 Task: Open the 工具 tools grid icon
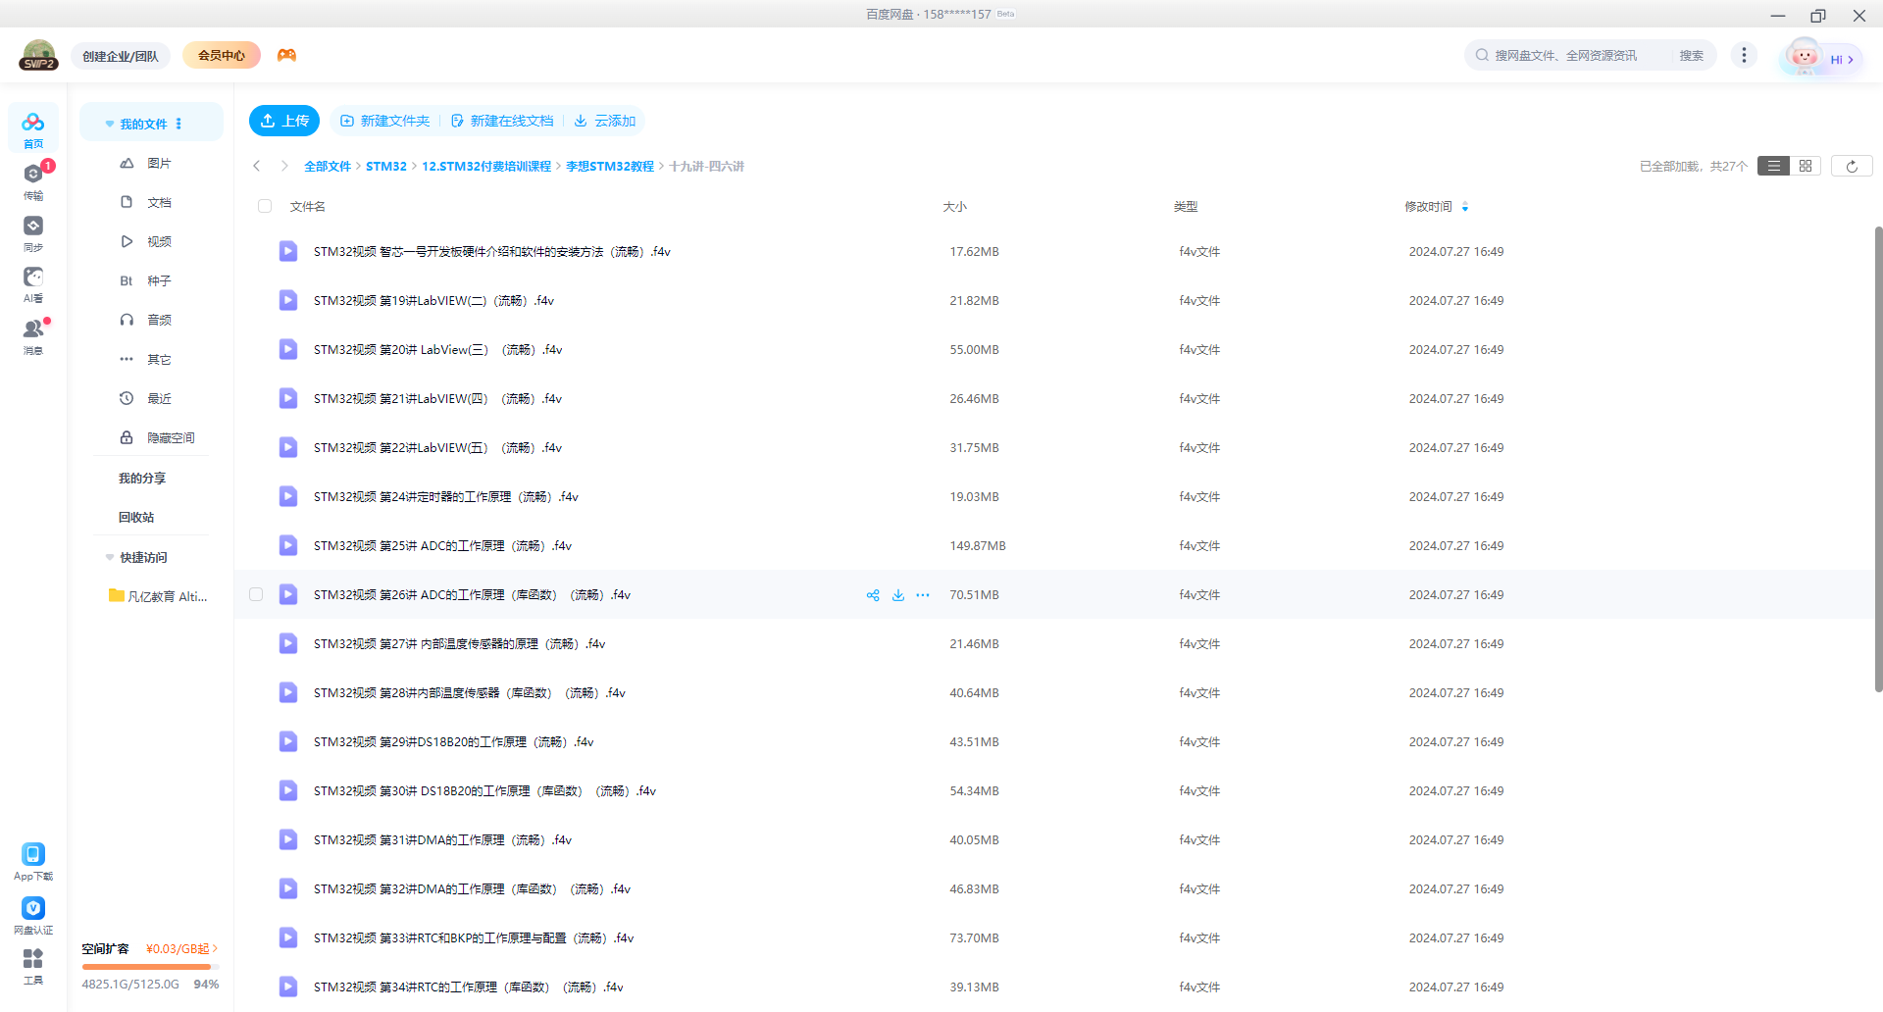coord(33,966)
